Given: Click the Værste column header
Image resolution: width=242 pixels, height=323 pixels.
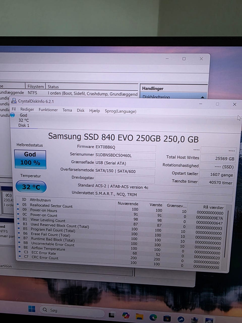Looking at the screenshot, I should coord(156,205).
